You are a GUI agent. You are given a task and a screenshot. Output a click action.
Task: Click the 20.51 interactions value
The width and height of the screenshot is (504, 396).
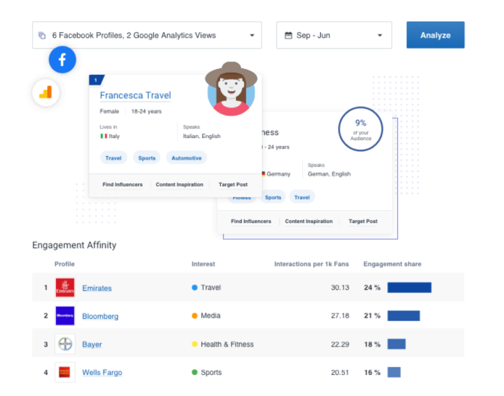coord(340,372)
